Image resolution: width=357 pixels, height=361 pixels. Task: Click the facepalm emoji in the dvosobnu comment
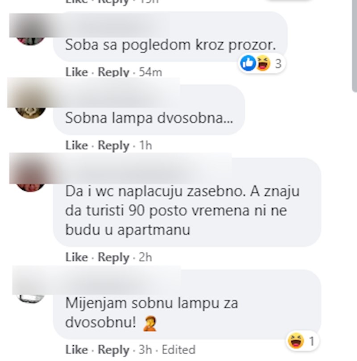(x=150, y=324)
